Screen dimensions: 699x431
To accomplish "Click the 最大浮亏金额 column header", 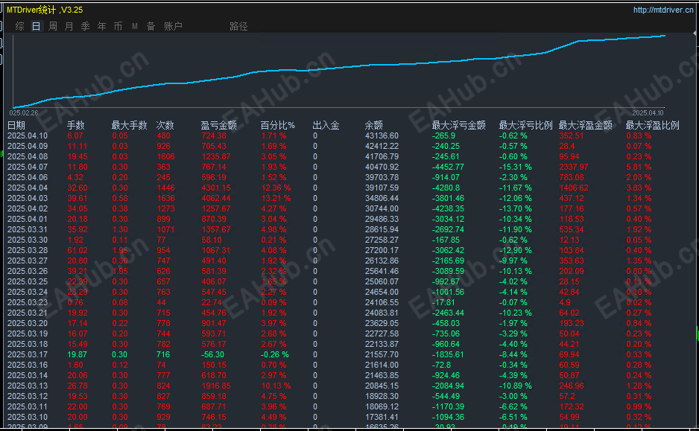I will click(x=459, y=125).
